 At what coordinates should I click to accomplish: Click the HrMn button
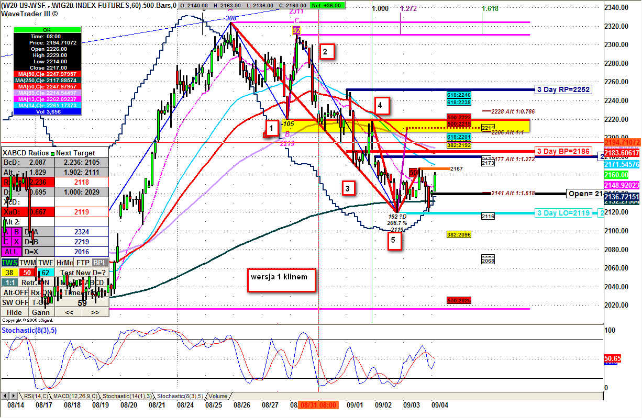(x=64, y=263)
